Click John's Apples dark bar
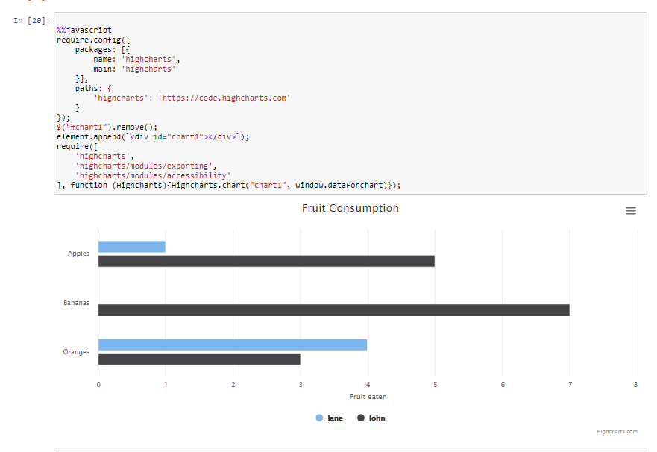The width and height of the screenshot is (657, 452). [x=266, y=262]
